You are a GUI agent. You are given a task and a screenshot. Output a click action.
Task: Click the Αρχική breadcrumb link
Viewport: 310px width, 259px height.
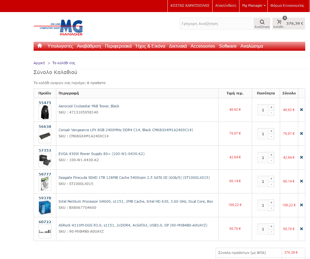[x=39, y=63]
